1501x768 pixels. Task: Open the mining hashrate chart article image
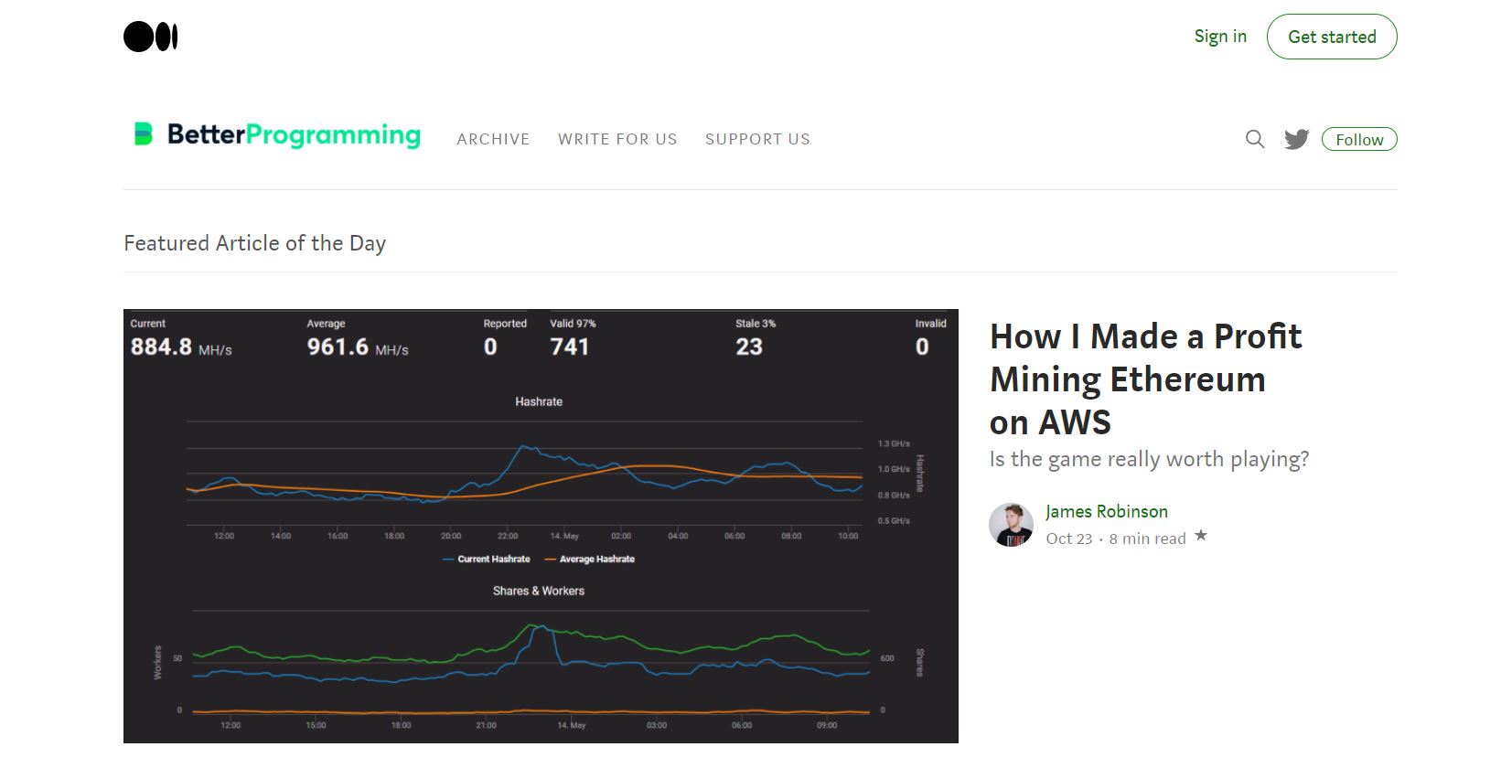point(541,526)
